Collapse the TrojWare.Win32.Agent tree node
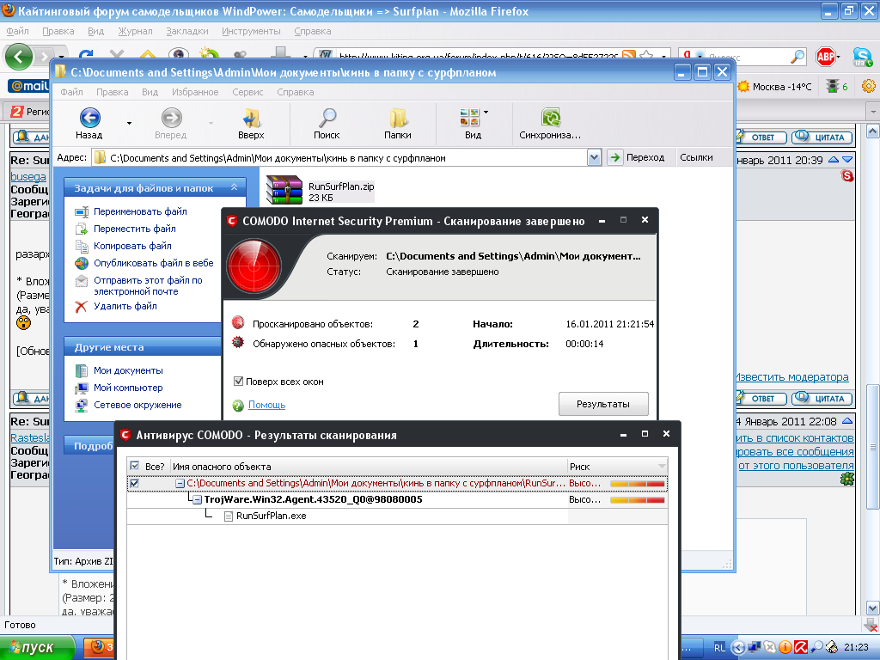Screen dimensions: 880x660 pos(197,499)
